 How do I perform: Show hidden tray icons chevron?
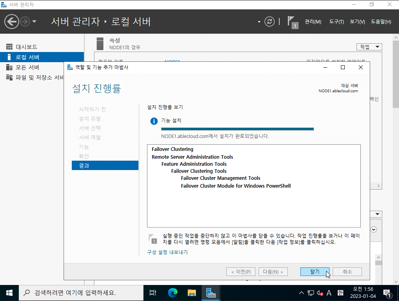[x=301, y=293]
